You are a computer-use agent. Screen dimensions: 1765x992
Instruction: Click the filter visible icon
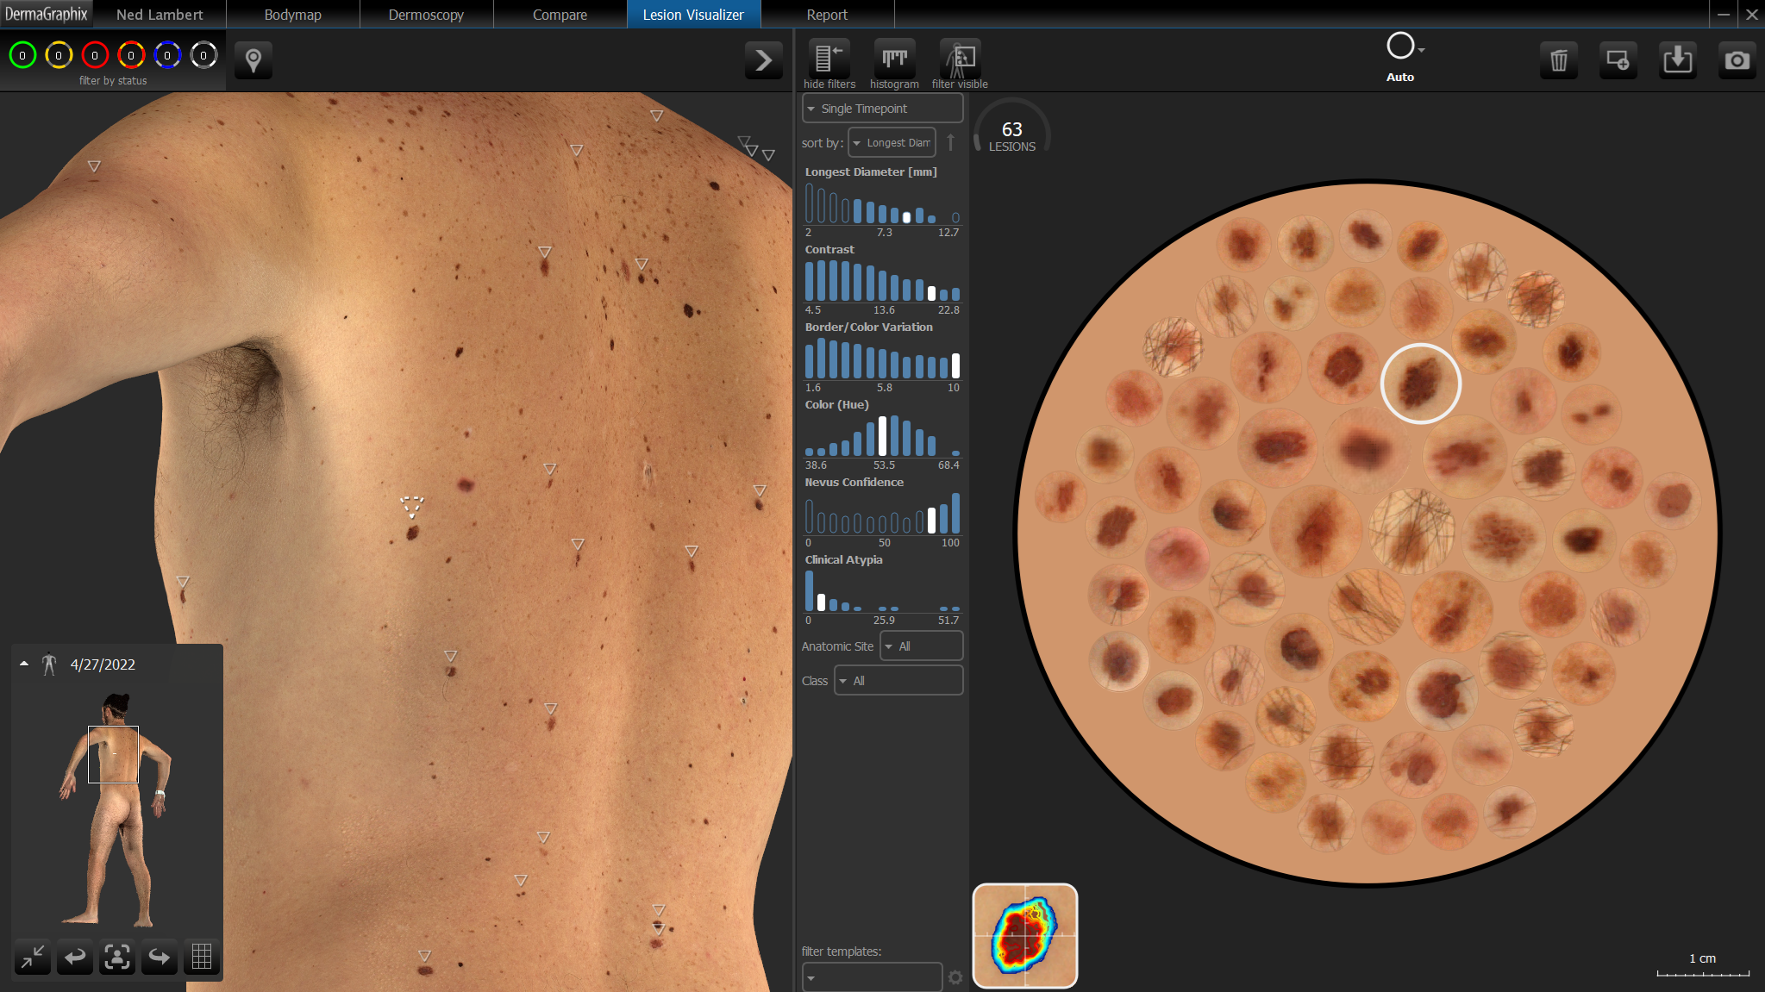960,59
